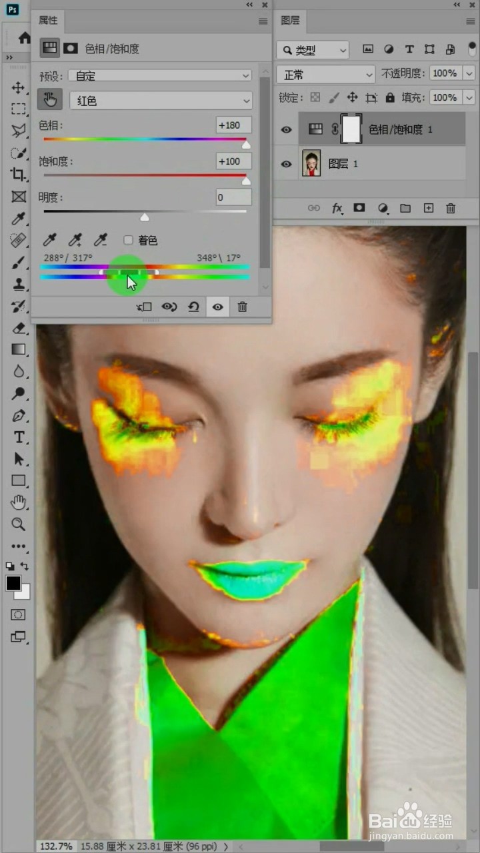Image resolution: width=480 pixels, height=853 pixels.
Task: Hide the 色相/饱和度 1 adjustment layer
Action: coord(287,129)
